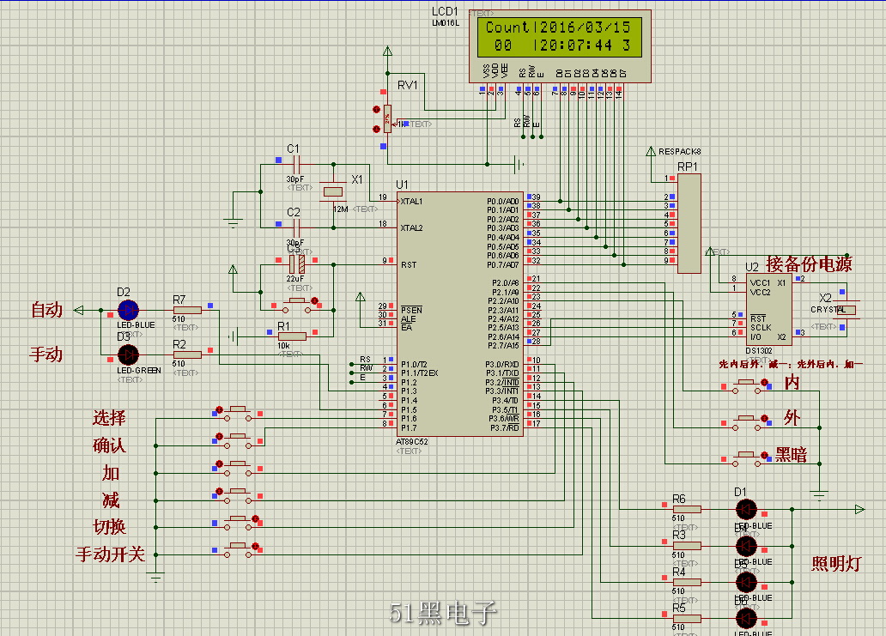Click the 照明灯 label text
The height and width of the screenshot is (636, 886).
point(836,563)
